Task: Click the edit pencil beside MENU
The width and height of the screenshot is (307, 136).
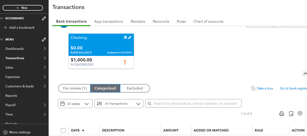Action: click(44, 40)
